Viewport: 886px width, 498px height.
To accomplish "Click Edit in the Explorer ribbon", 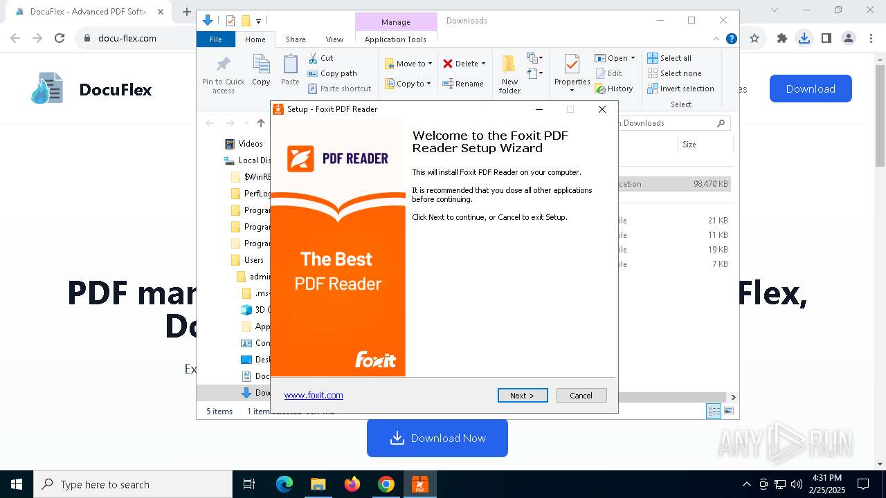I will coord(608,73).
